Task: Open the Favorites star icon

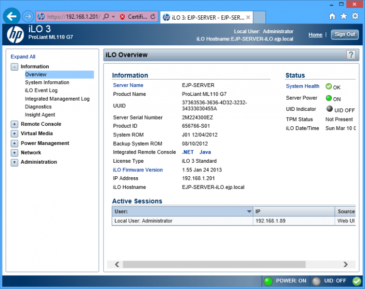Action: (344, 16)
